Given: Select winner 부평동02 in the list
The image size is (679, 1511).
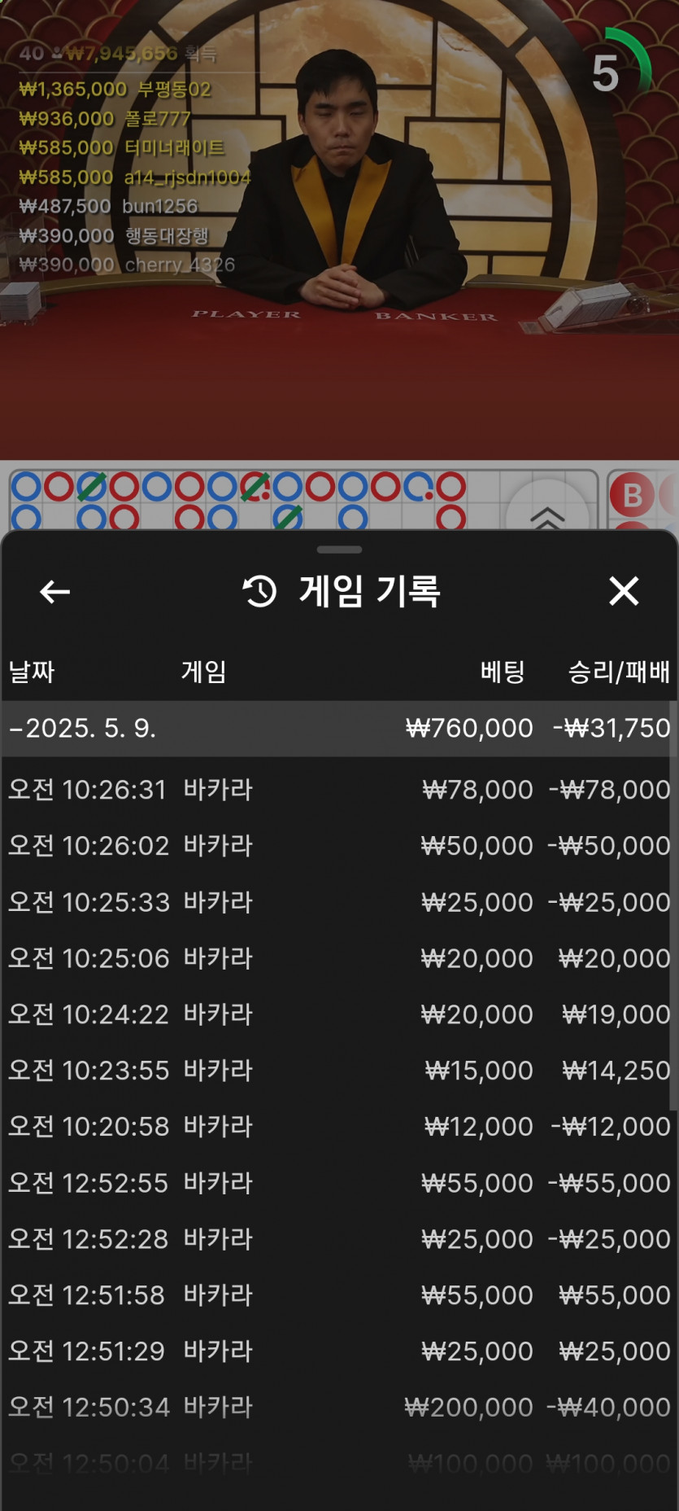Looking at the screenshot, I should (115, 90).
